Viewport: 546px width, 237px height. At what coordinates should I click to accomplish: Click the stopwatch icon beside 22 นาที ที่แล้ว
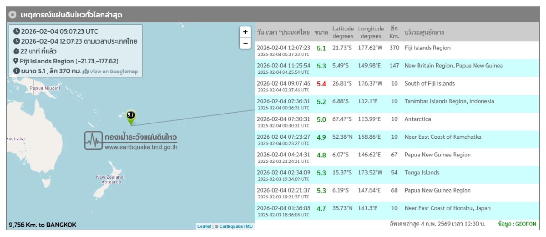point(16,51)
